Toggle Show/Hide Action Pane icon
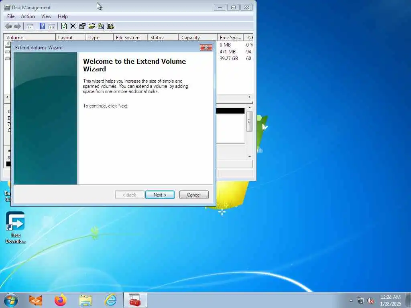The image size is (411, 308). coord(52,26)
